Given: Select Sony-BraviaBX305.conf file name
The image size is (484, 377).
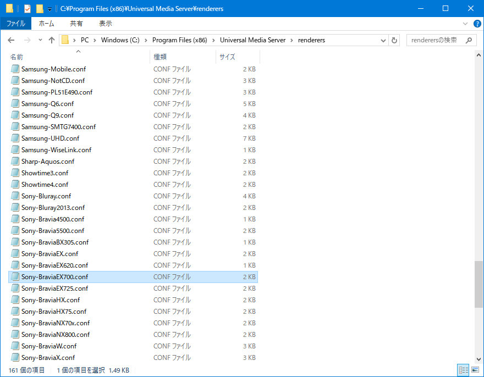Looking at the screenshot, I should pyautogui.click(x=55, y=242).
